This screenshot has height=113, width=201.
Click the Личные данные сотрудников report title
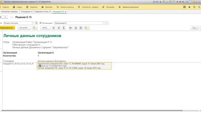pyautogui.click(x=32, y=36)
